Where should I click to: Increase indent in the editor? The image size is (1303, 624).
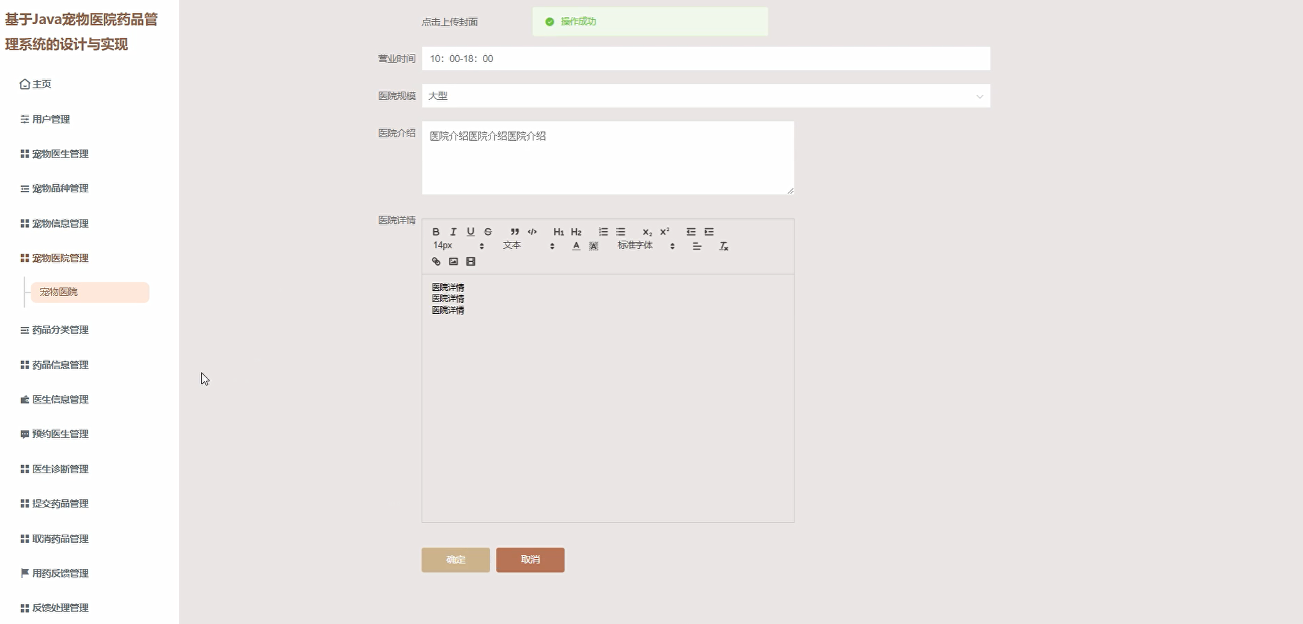tap(709, 232)
